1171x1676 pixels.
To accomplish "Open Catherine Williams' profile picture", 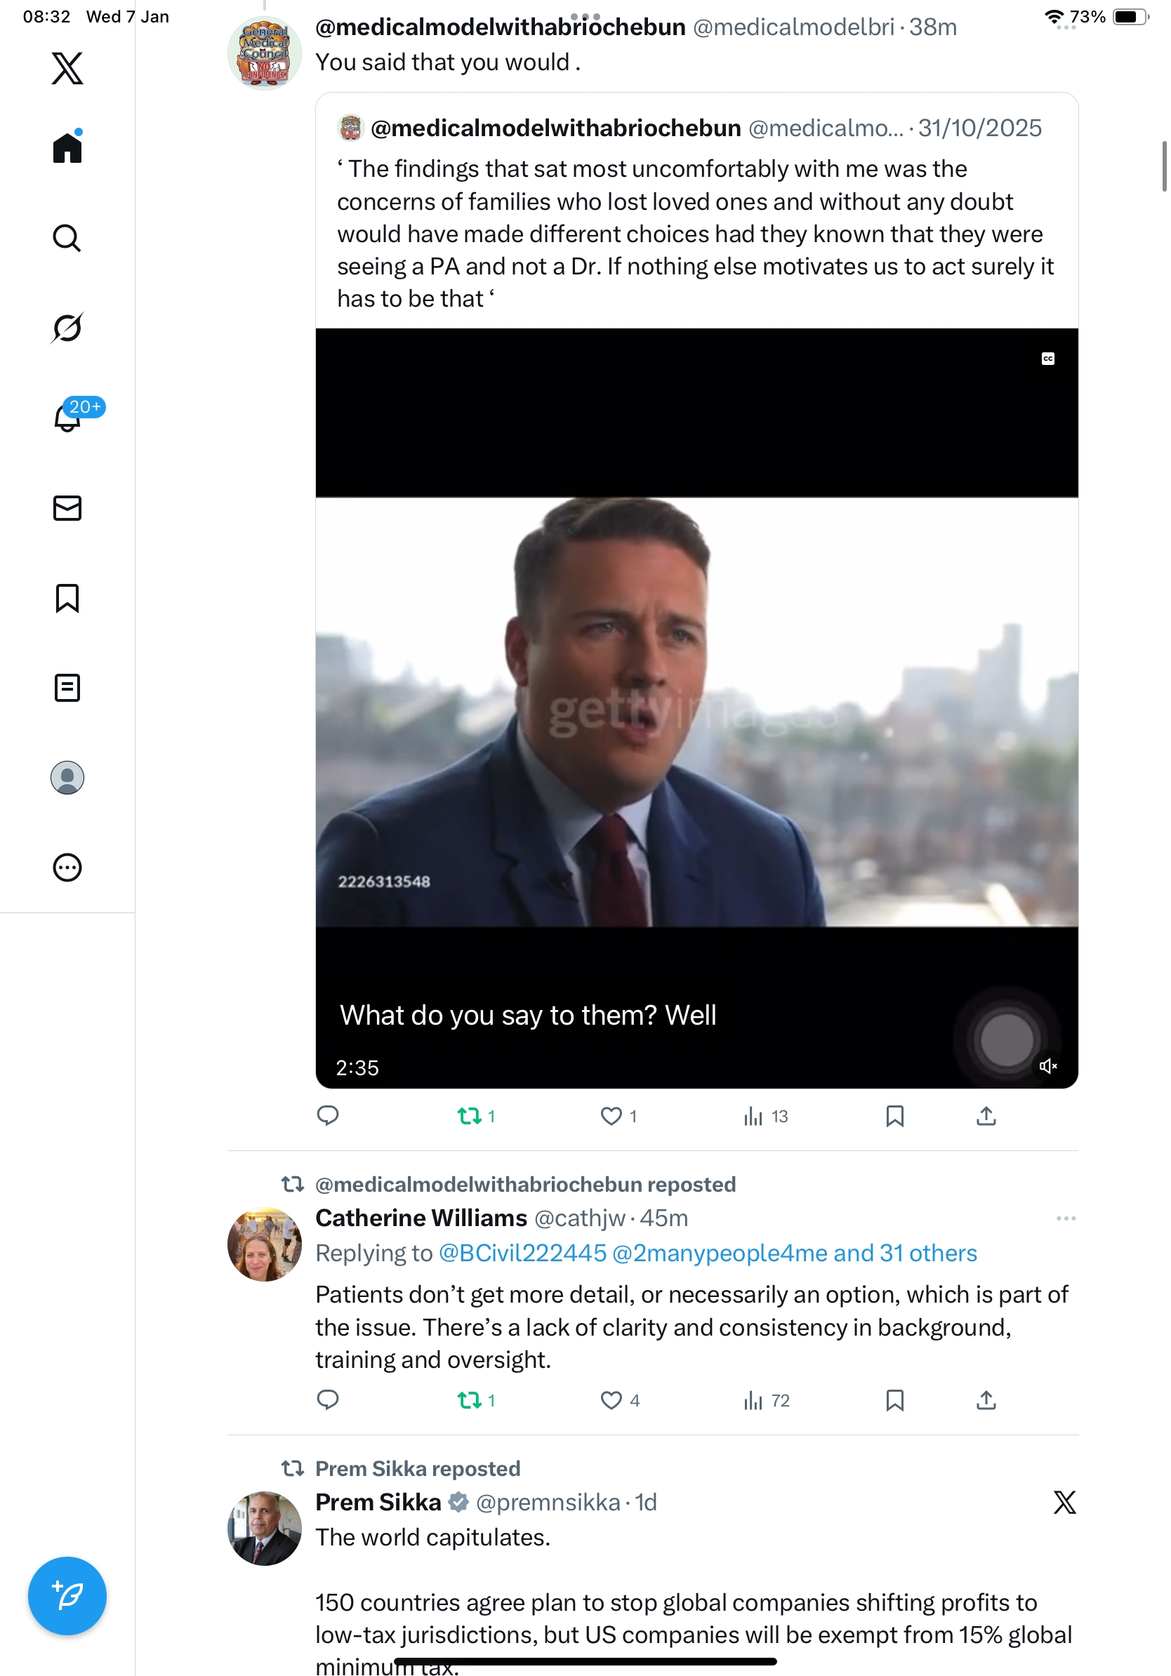I will [264, 1244].
